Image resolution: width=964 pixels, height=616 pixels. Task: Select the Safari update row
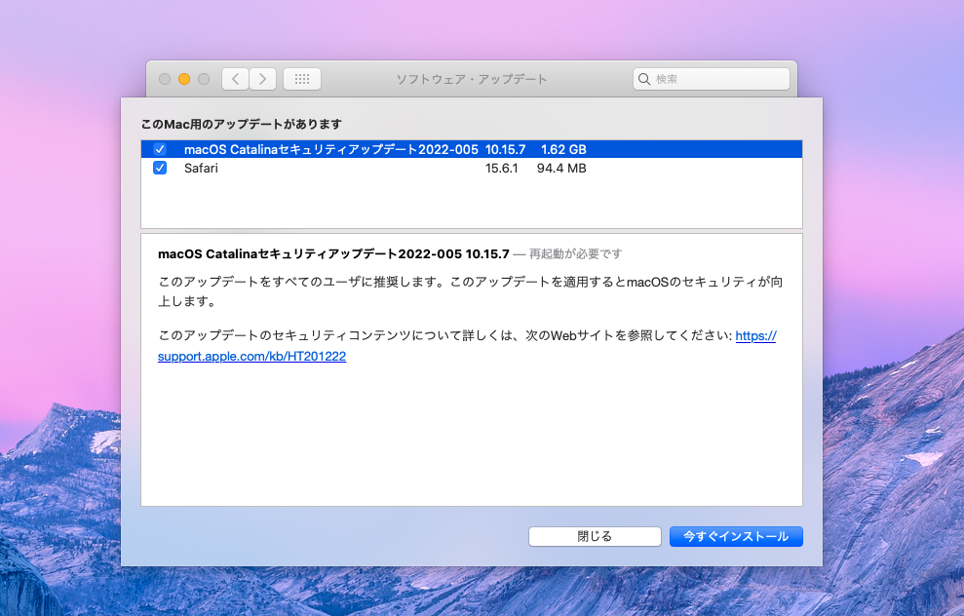(472, 168)
